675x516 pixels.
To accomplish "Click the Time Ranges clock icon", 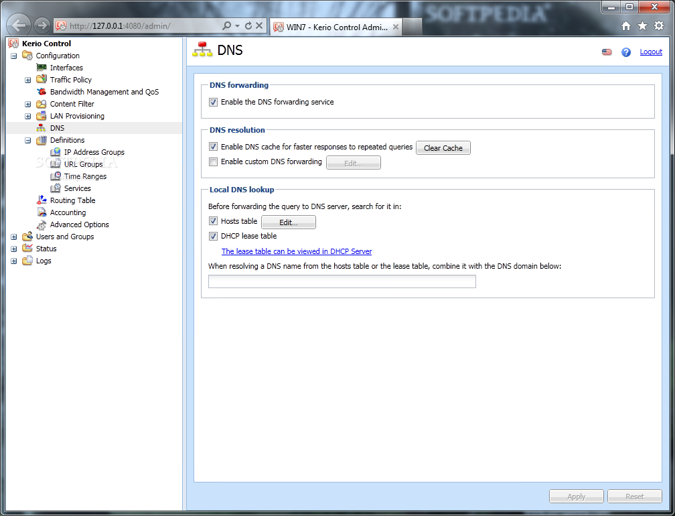I will 56,176.
